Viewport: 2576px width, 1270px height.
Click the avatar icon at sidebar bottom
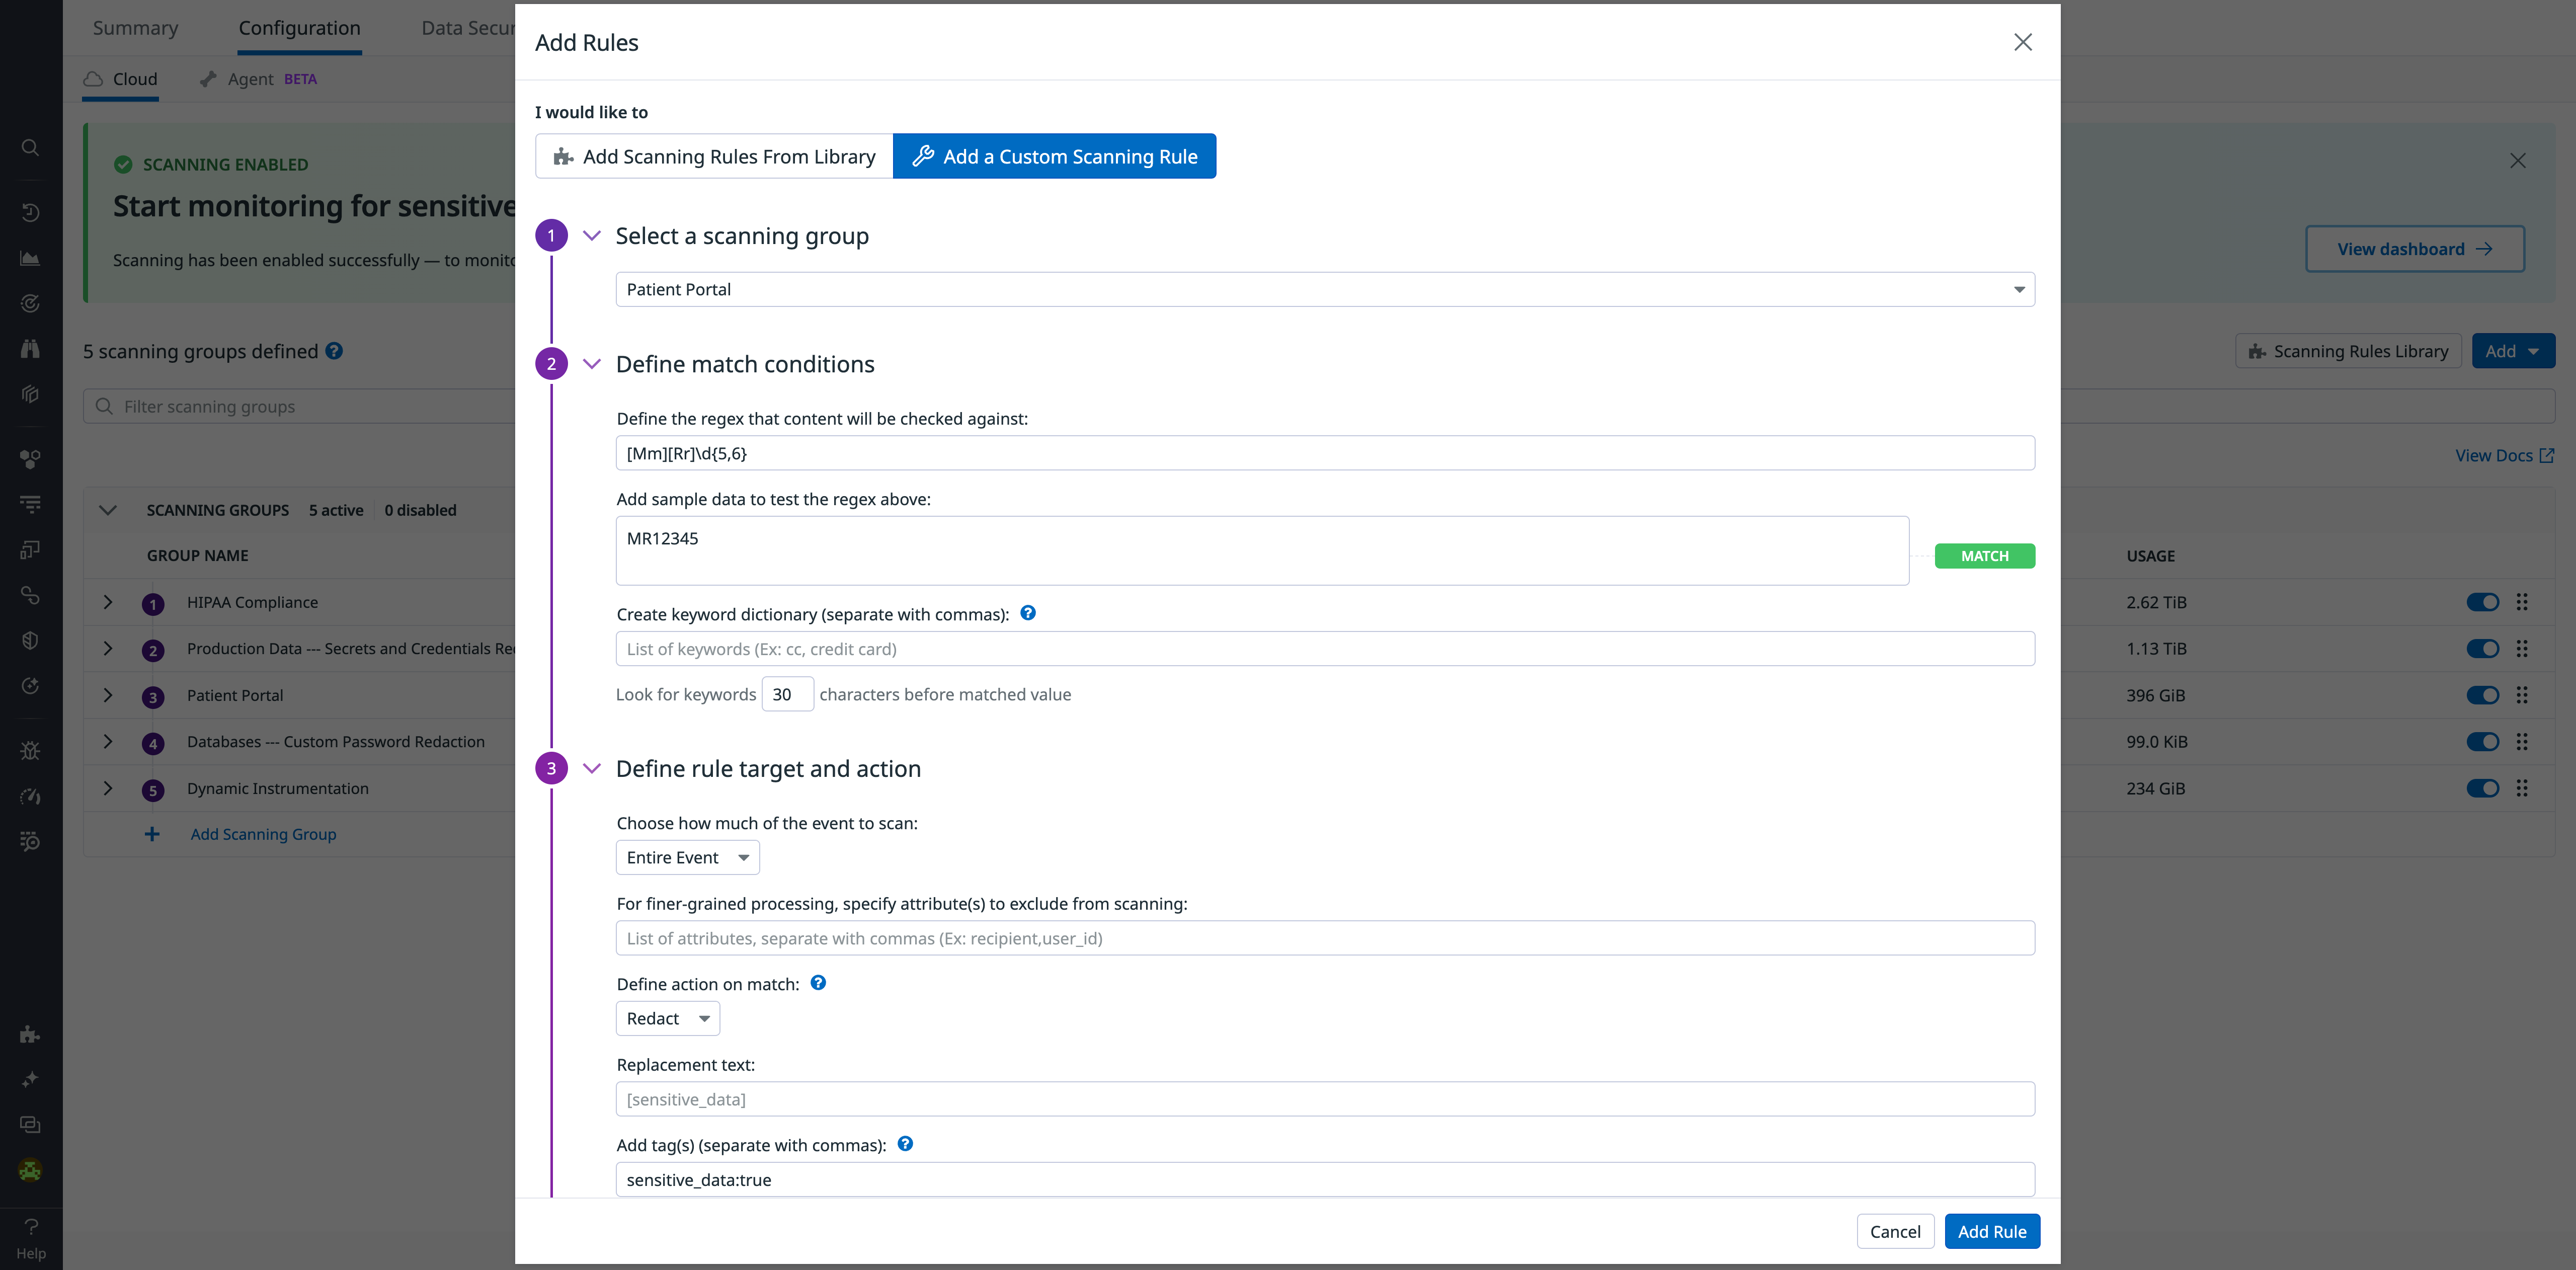point(30,1170)
